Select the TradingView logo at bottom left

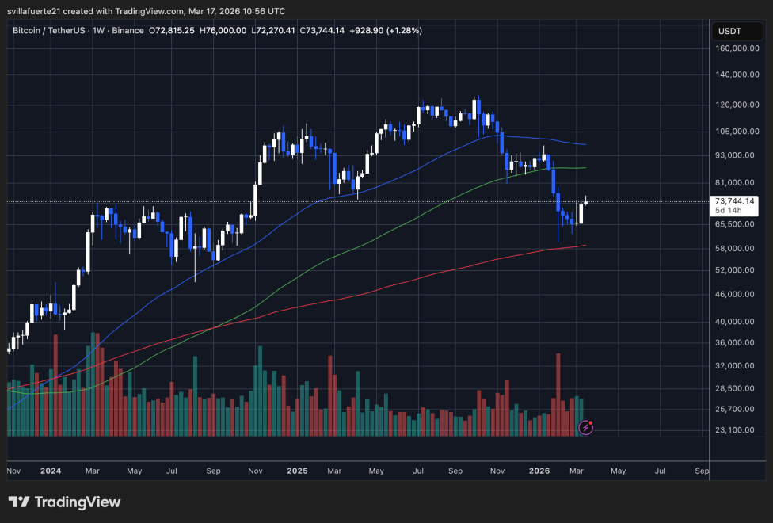tap(64, 502)
